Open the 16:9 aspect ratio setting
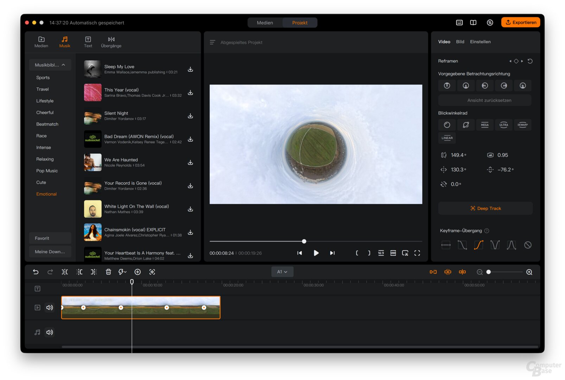 click(381, 253)
